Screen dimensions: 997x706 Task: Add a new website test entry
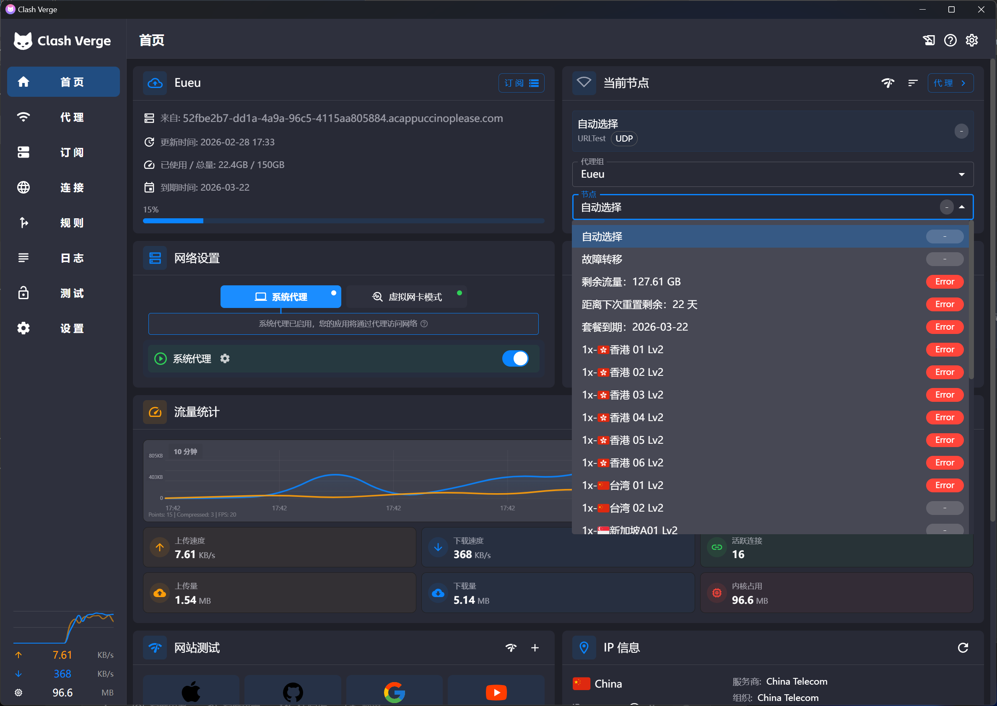point(535,648)
